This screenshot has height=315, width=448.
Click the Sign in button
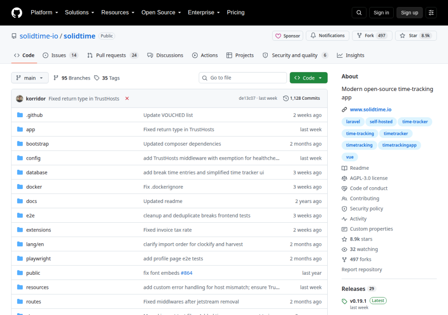[381, 13]
